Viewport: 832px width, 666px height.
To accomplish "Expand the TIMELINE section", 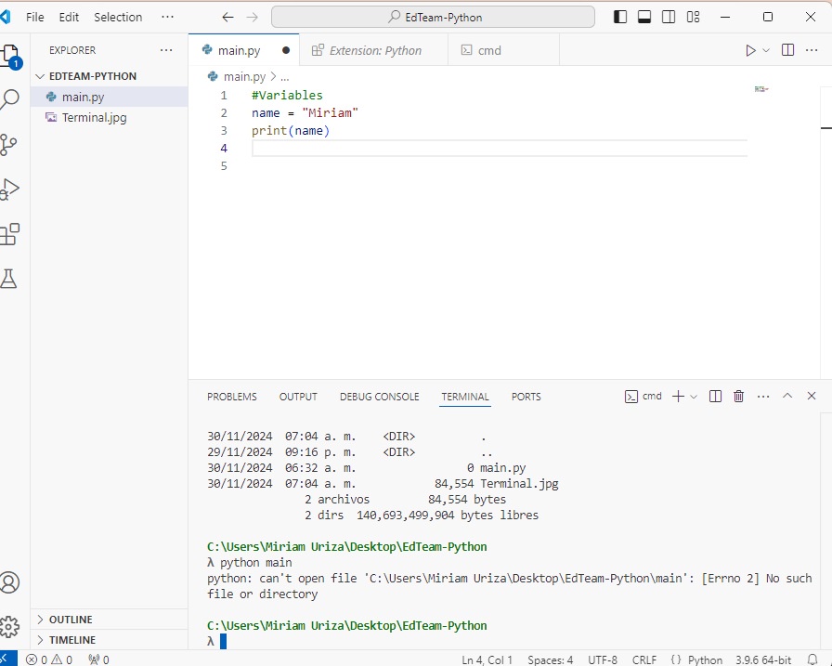I will [72, 640].
